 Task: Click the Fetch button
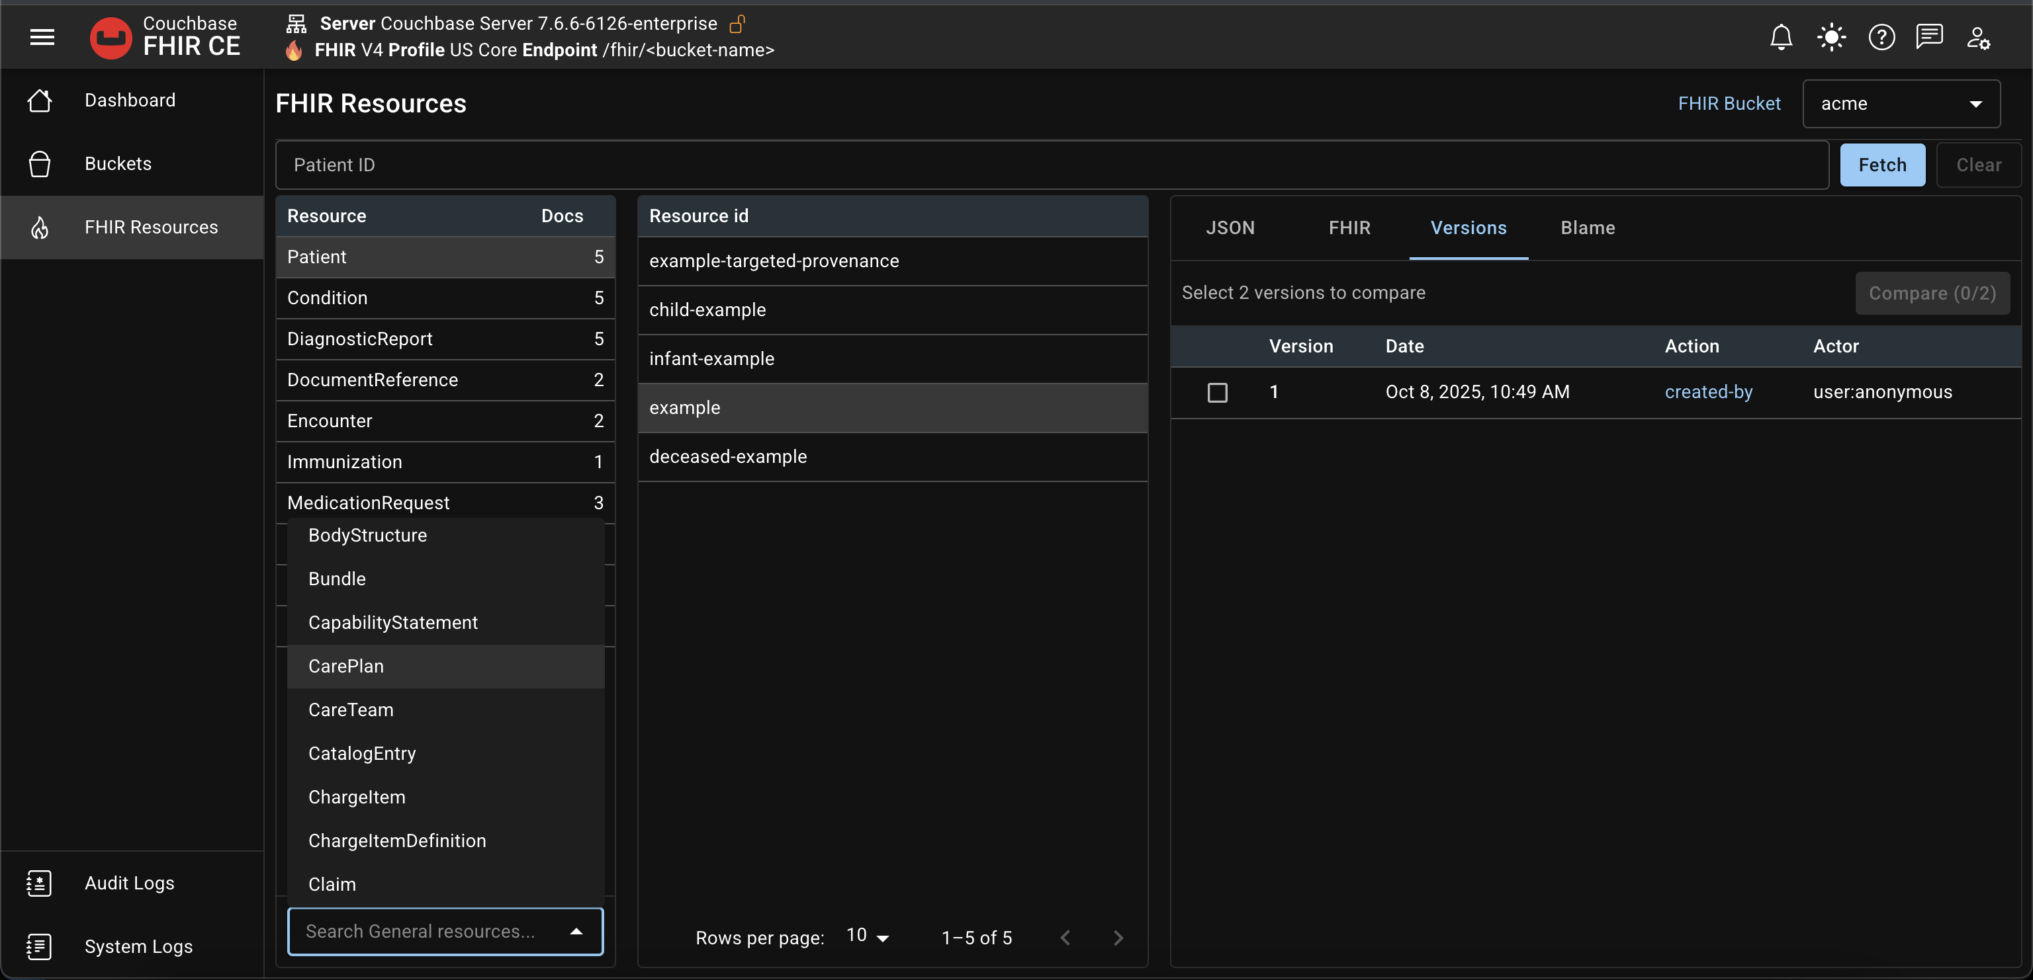[1882, 165]
